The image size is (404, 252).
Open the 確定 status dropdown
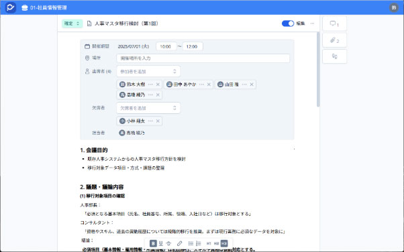tap(72, 23)
